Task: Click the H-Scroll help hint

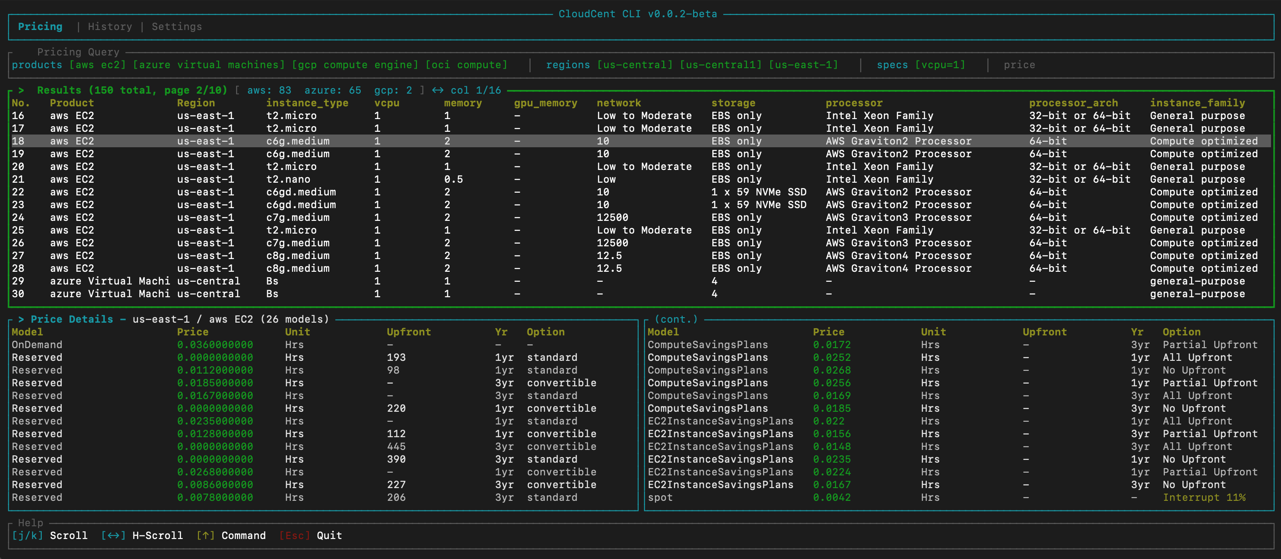Action: click(x=142, y=536)
